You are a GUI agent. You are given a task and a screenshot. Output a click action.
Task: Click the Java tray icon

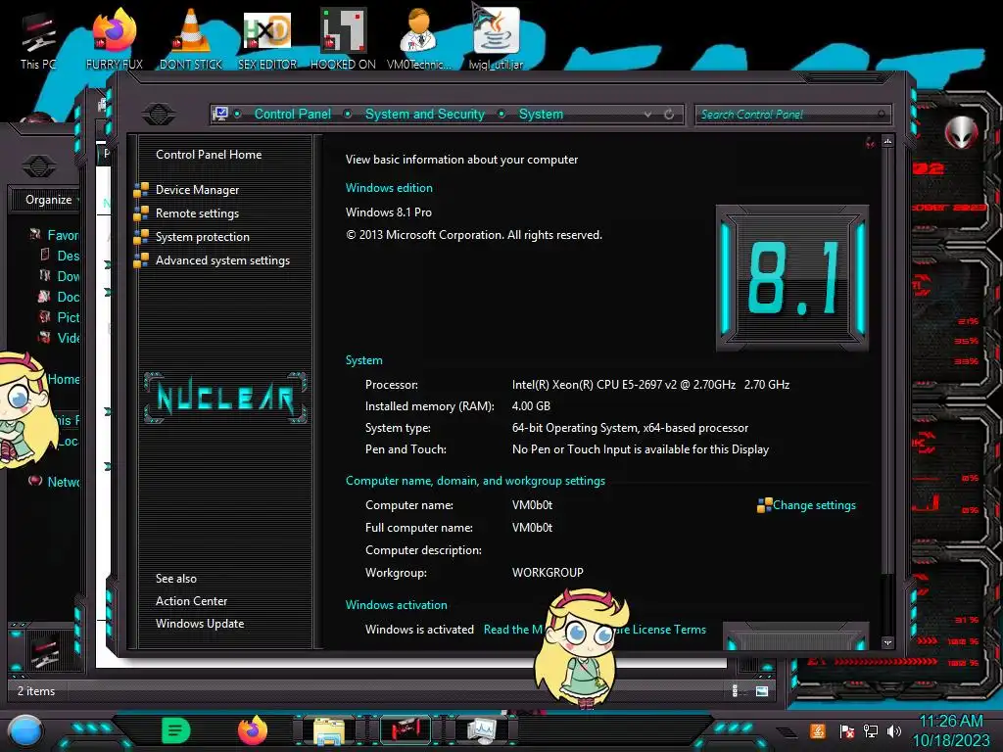pyautogui.click(x=818, y=730)
